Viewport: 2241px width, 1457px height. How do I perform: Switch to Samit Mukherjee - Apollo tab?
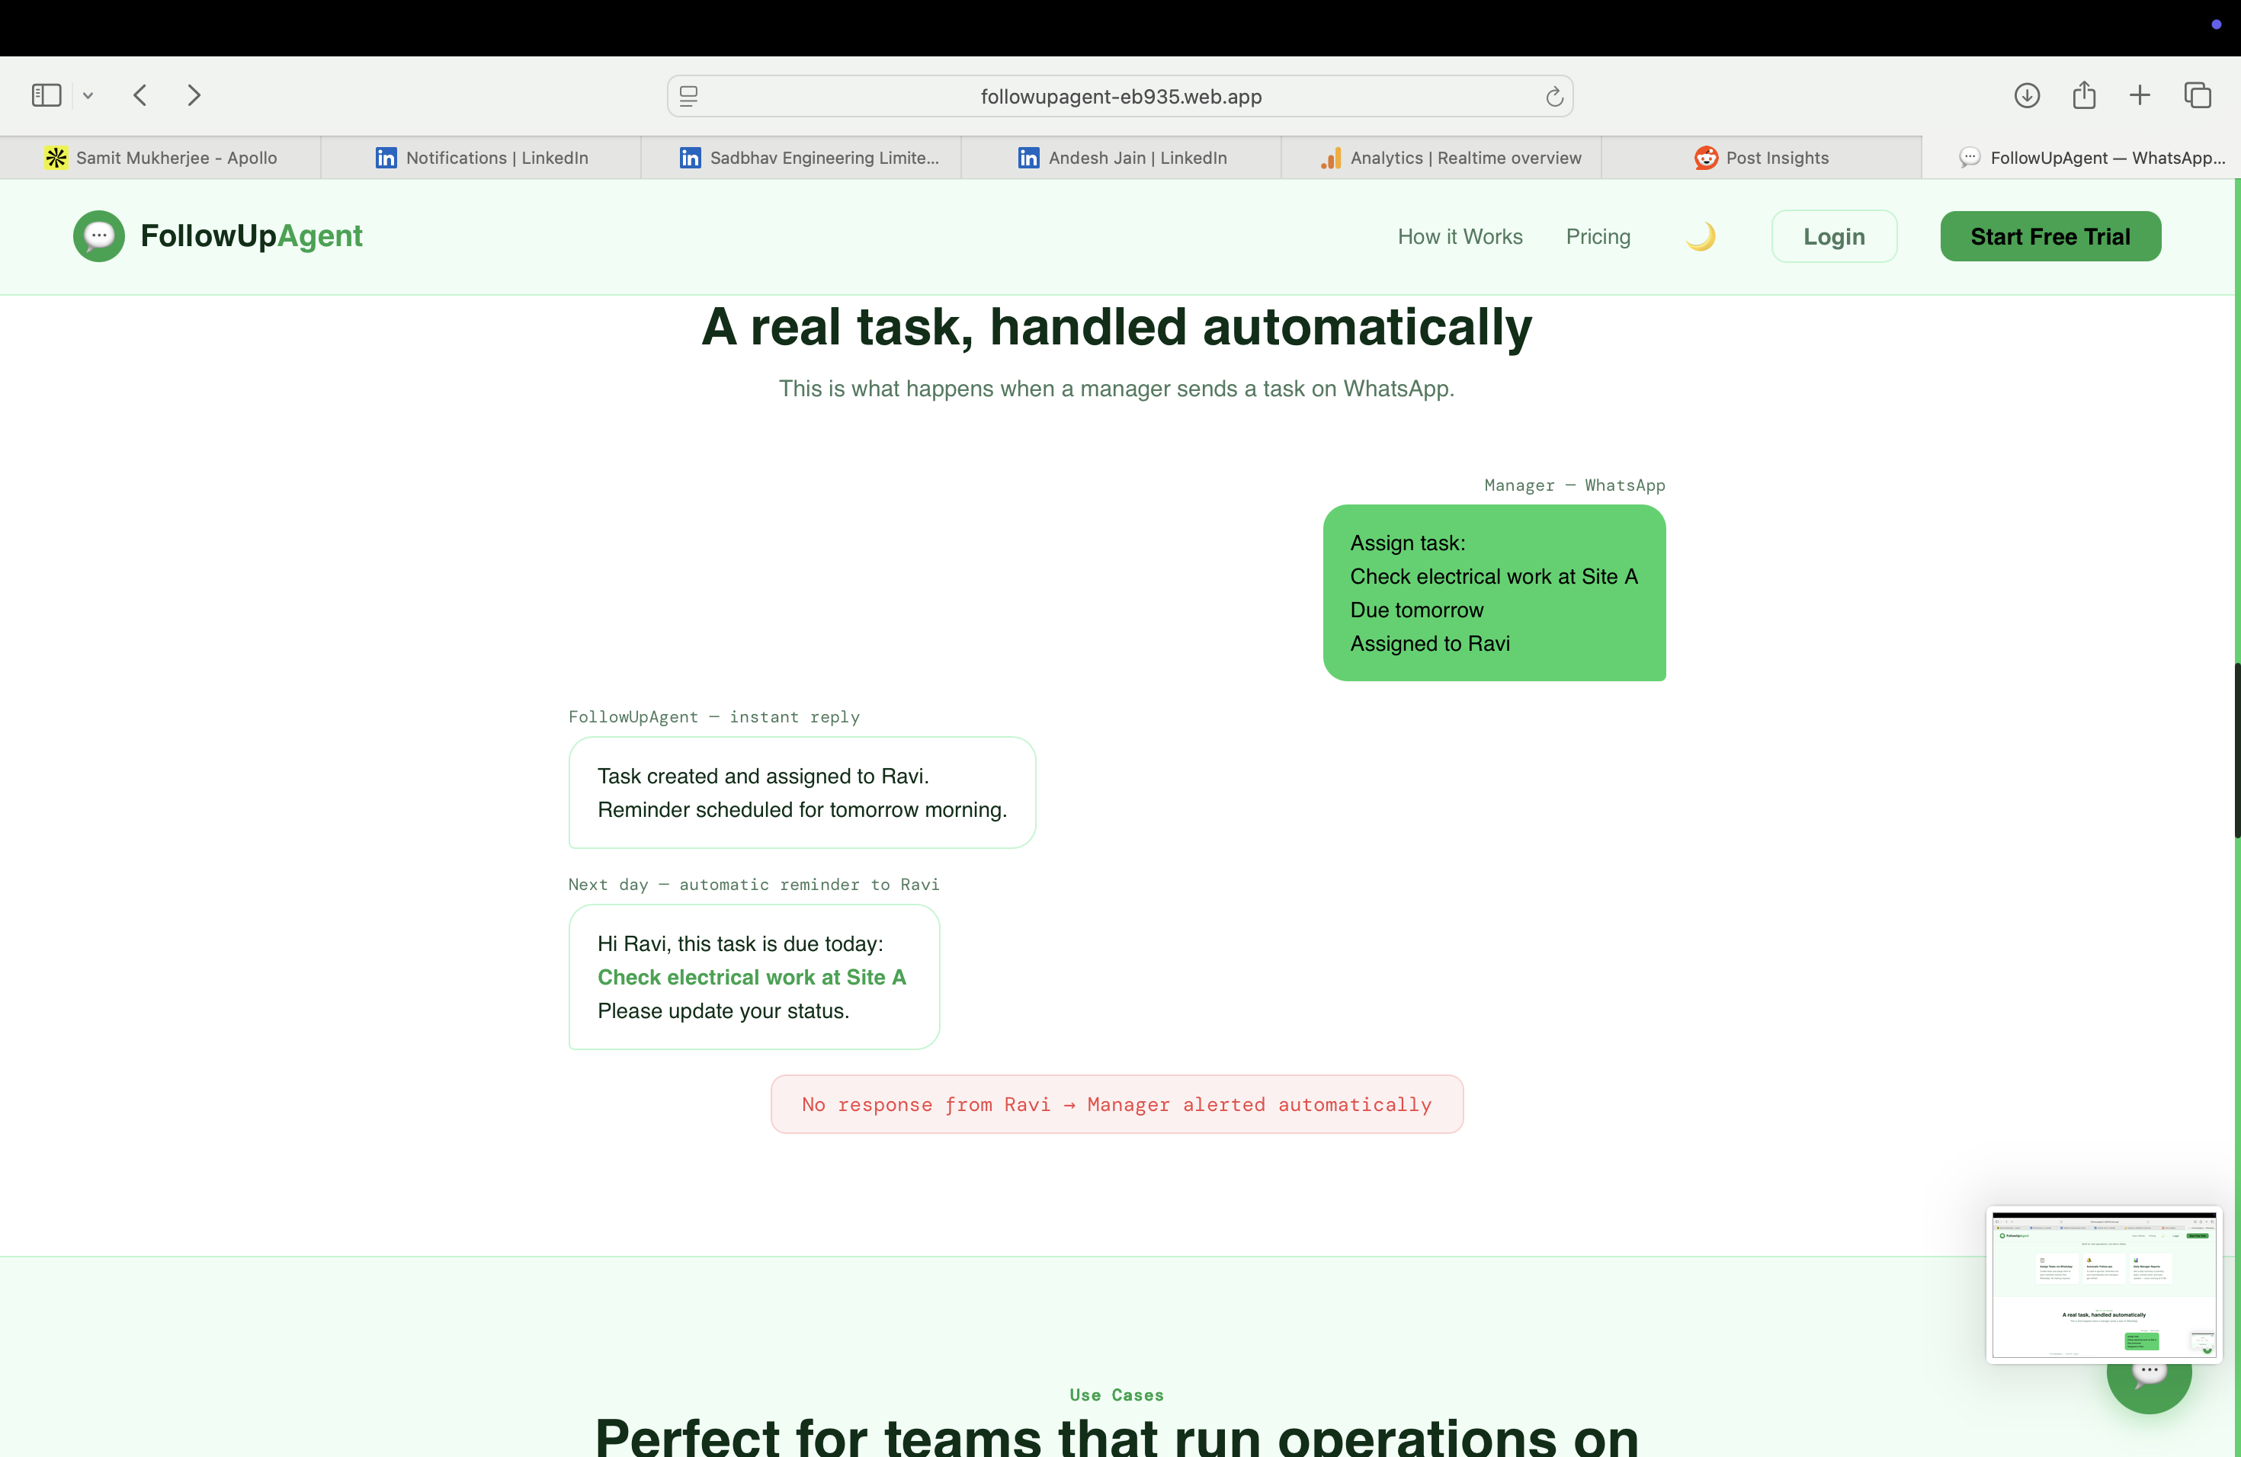[160, 159]
